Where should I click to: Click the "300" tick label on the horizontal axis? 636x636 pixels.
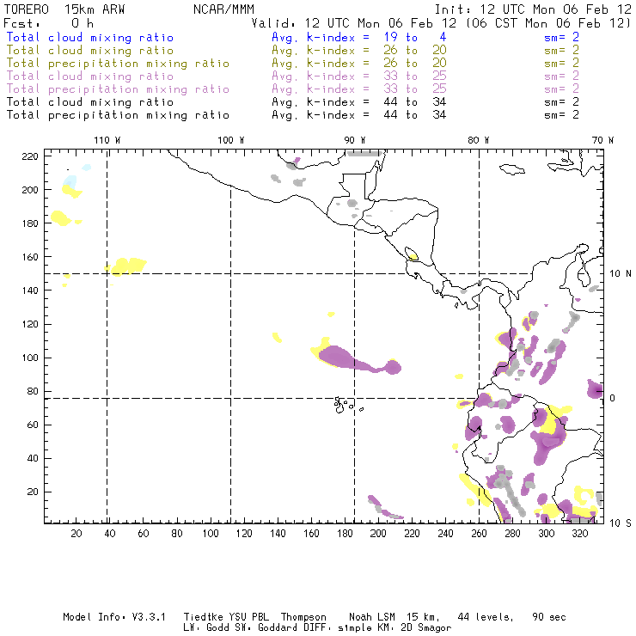point(547,534)
